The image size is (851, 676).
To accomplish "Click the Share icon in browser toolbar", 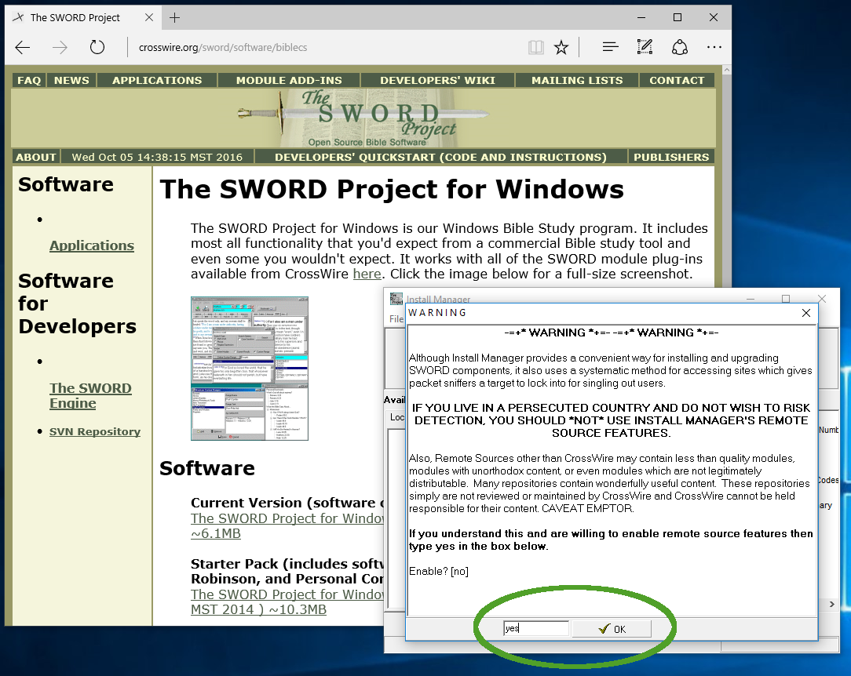I will (680, 48).
